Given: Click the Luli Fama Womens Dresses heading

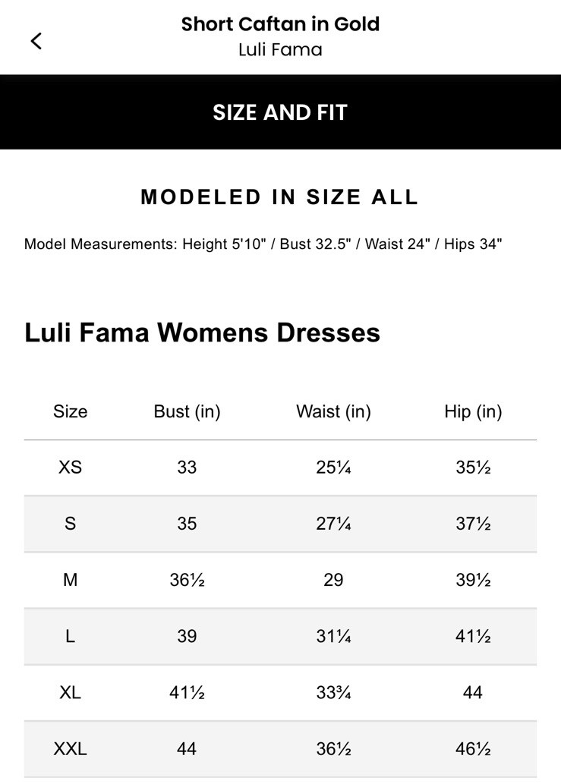Looking at the screenshot, I should coord(203,332).
